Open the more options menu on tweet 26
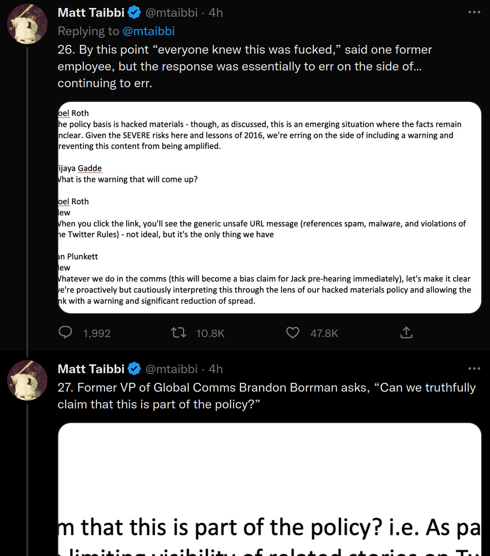 pos(474,12)
